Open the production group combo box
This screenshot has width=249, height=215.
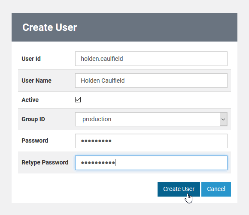(151, 119)
